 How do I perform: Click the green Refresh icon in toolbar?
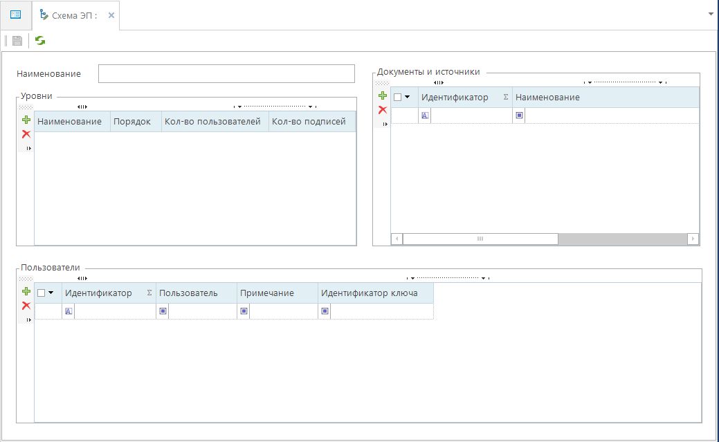pyautogui.click(x=40, y=41)
